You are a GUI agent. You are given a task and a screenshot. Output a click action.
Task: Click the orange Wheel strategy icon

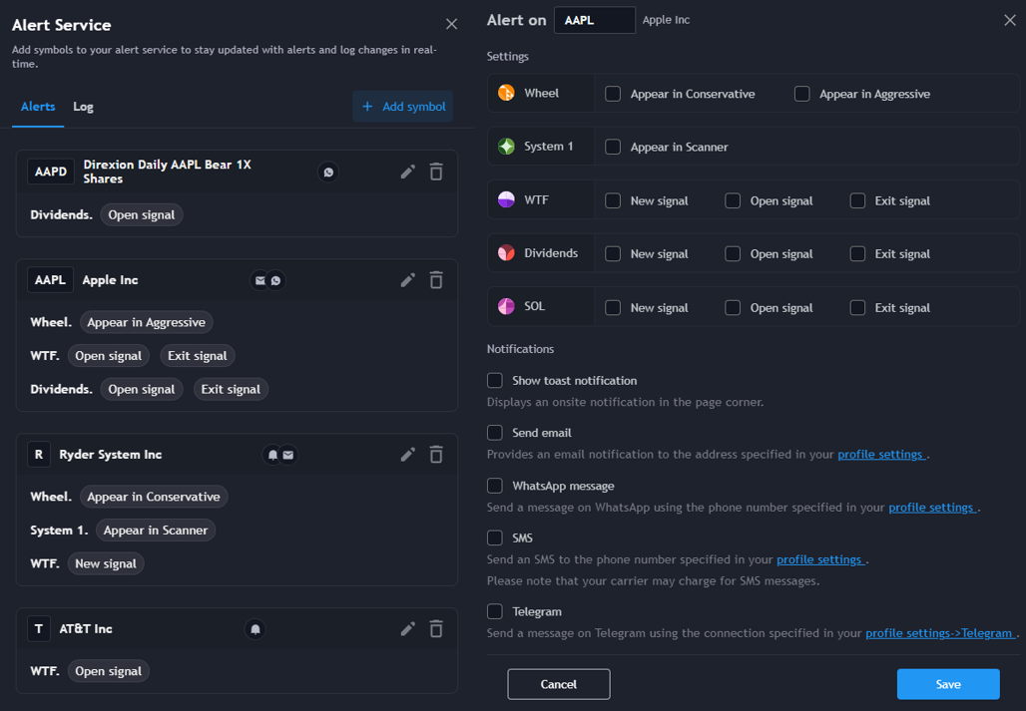506,93
